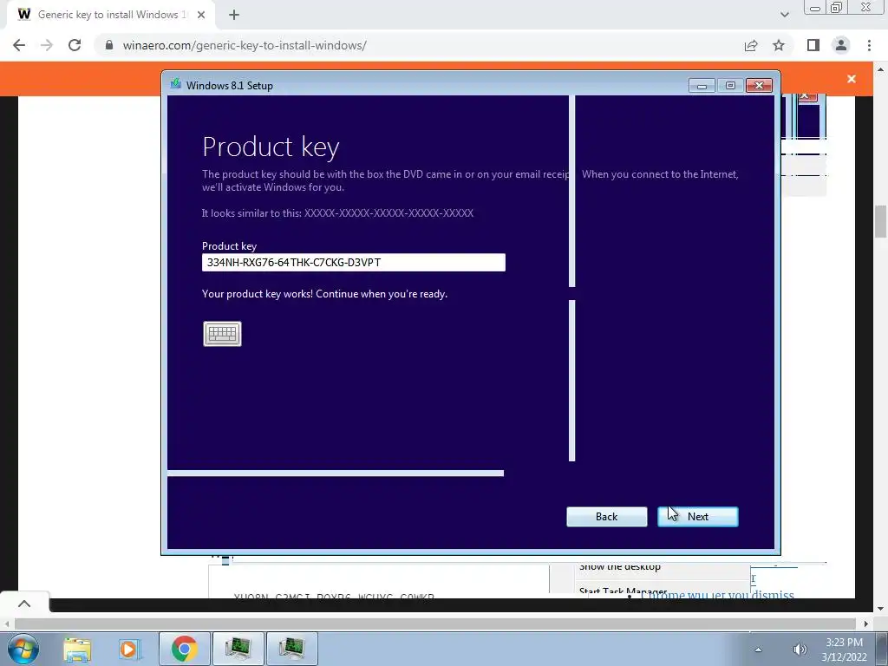Open the Chrome profile avatar
Image resolution: width=888 pixels, height=666 pixels.
841,45
